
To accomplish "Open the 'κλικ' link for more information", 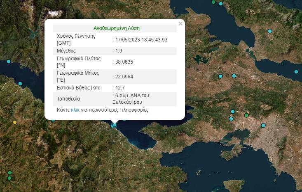I will click(75, 110).
